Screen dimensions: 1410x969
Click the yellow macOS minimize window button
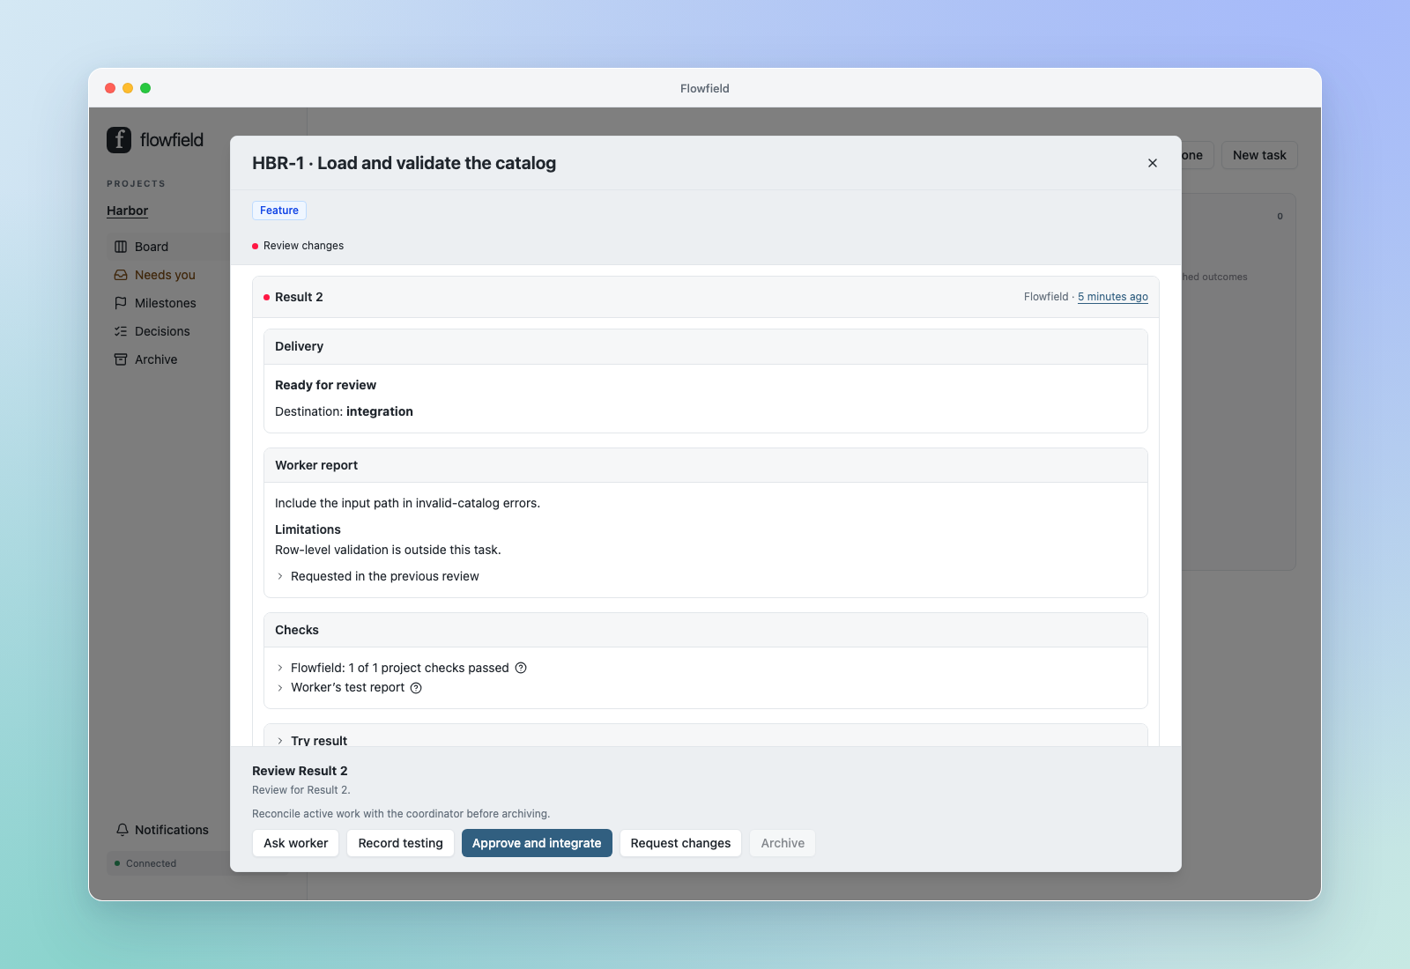click(x=128, y=88)
